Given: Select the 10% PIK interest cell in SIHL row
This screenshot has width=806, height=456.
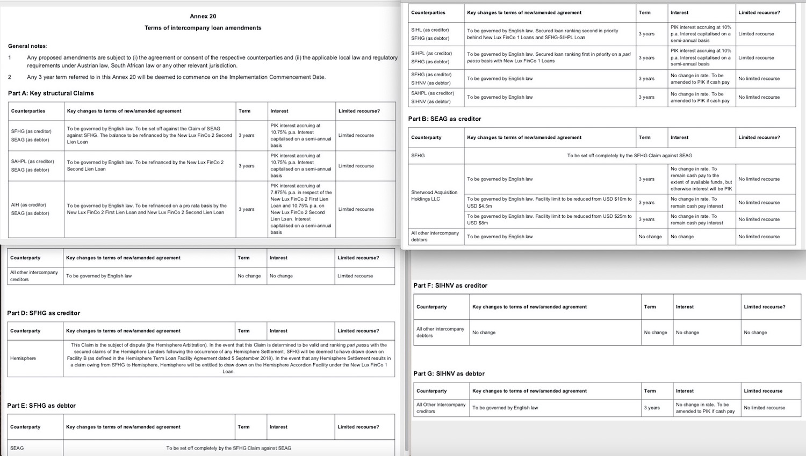Looking at the screenshot, I should pyautogui.click(x=701, y=34).
